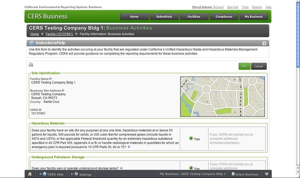Open the Reports link in header

click(x=257, y=7)
